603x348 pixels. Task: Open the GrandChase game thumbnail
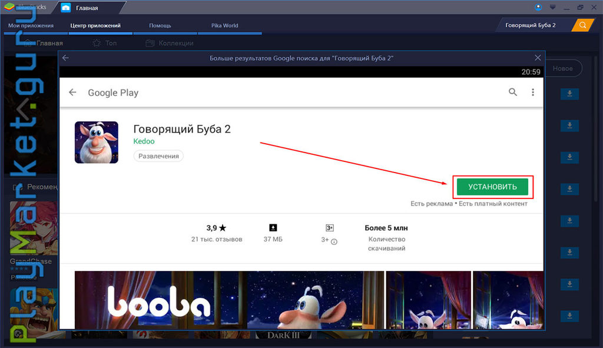[34, 228]
